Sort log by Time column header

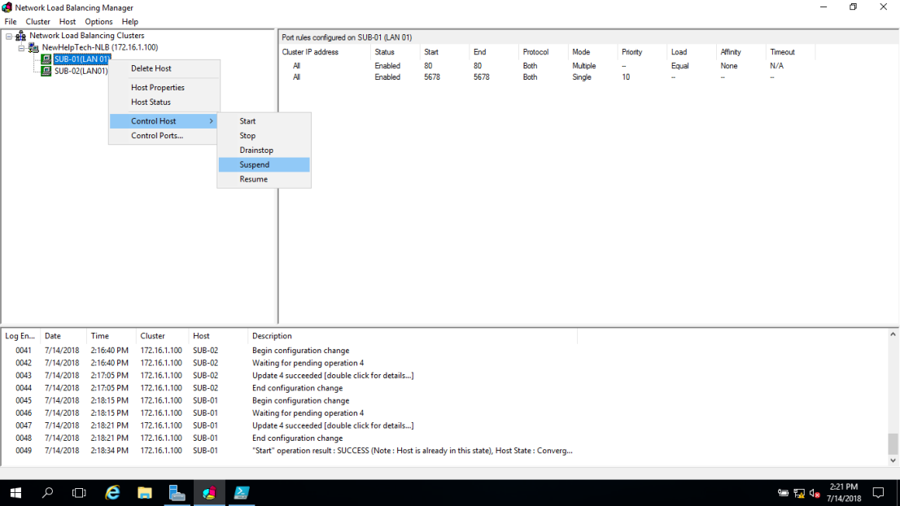pyautogui.click(x=111, y=336)
